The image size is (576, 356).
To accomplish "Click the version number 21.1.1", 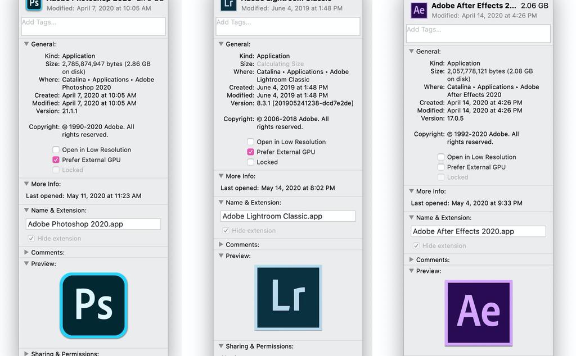I will (70, 111).
